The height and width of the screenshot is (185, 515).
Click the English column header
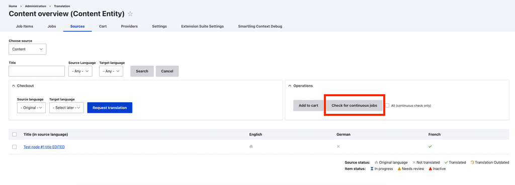click(255, 134)
